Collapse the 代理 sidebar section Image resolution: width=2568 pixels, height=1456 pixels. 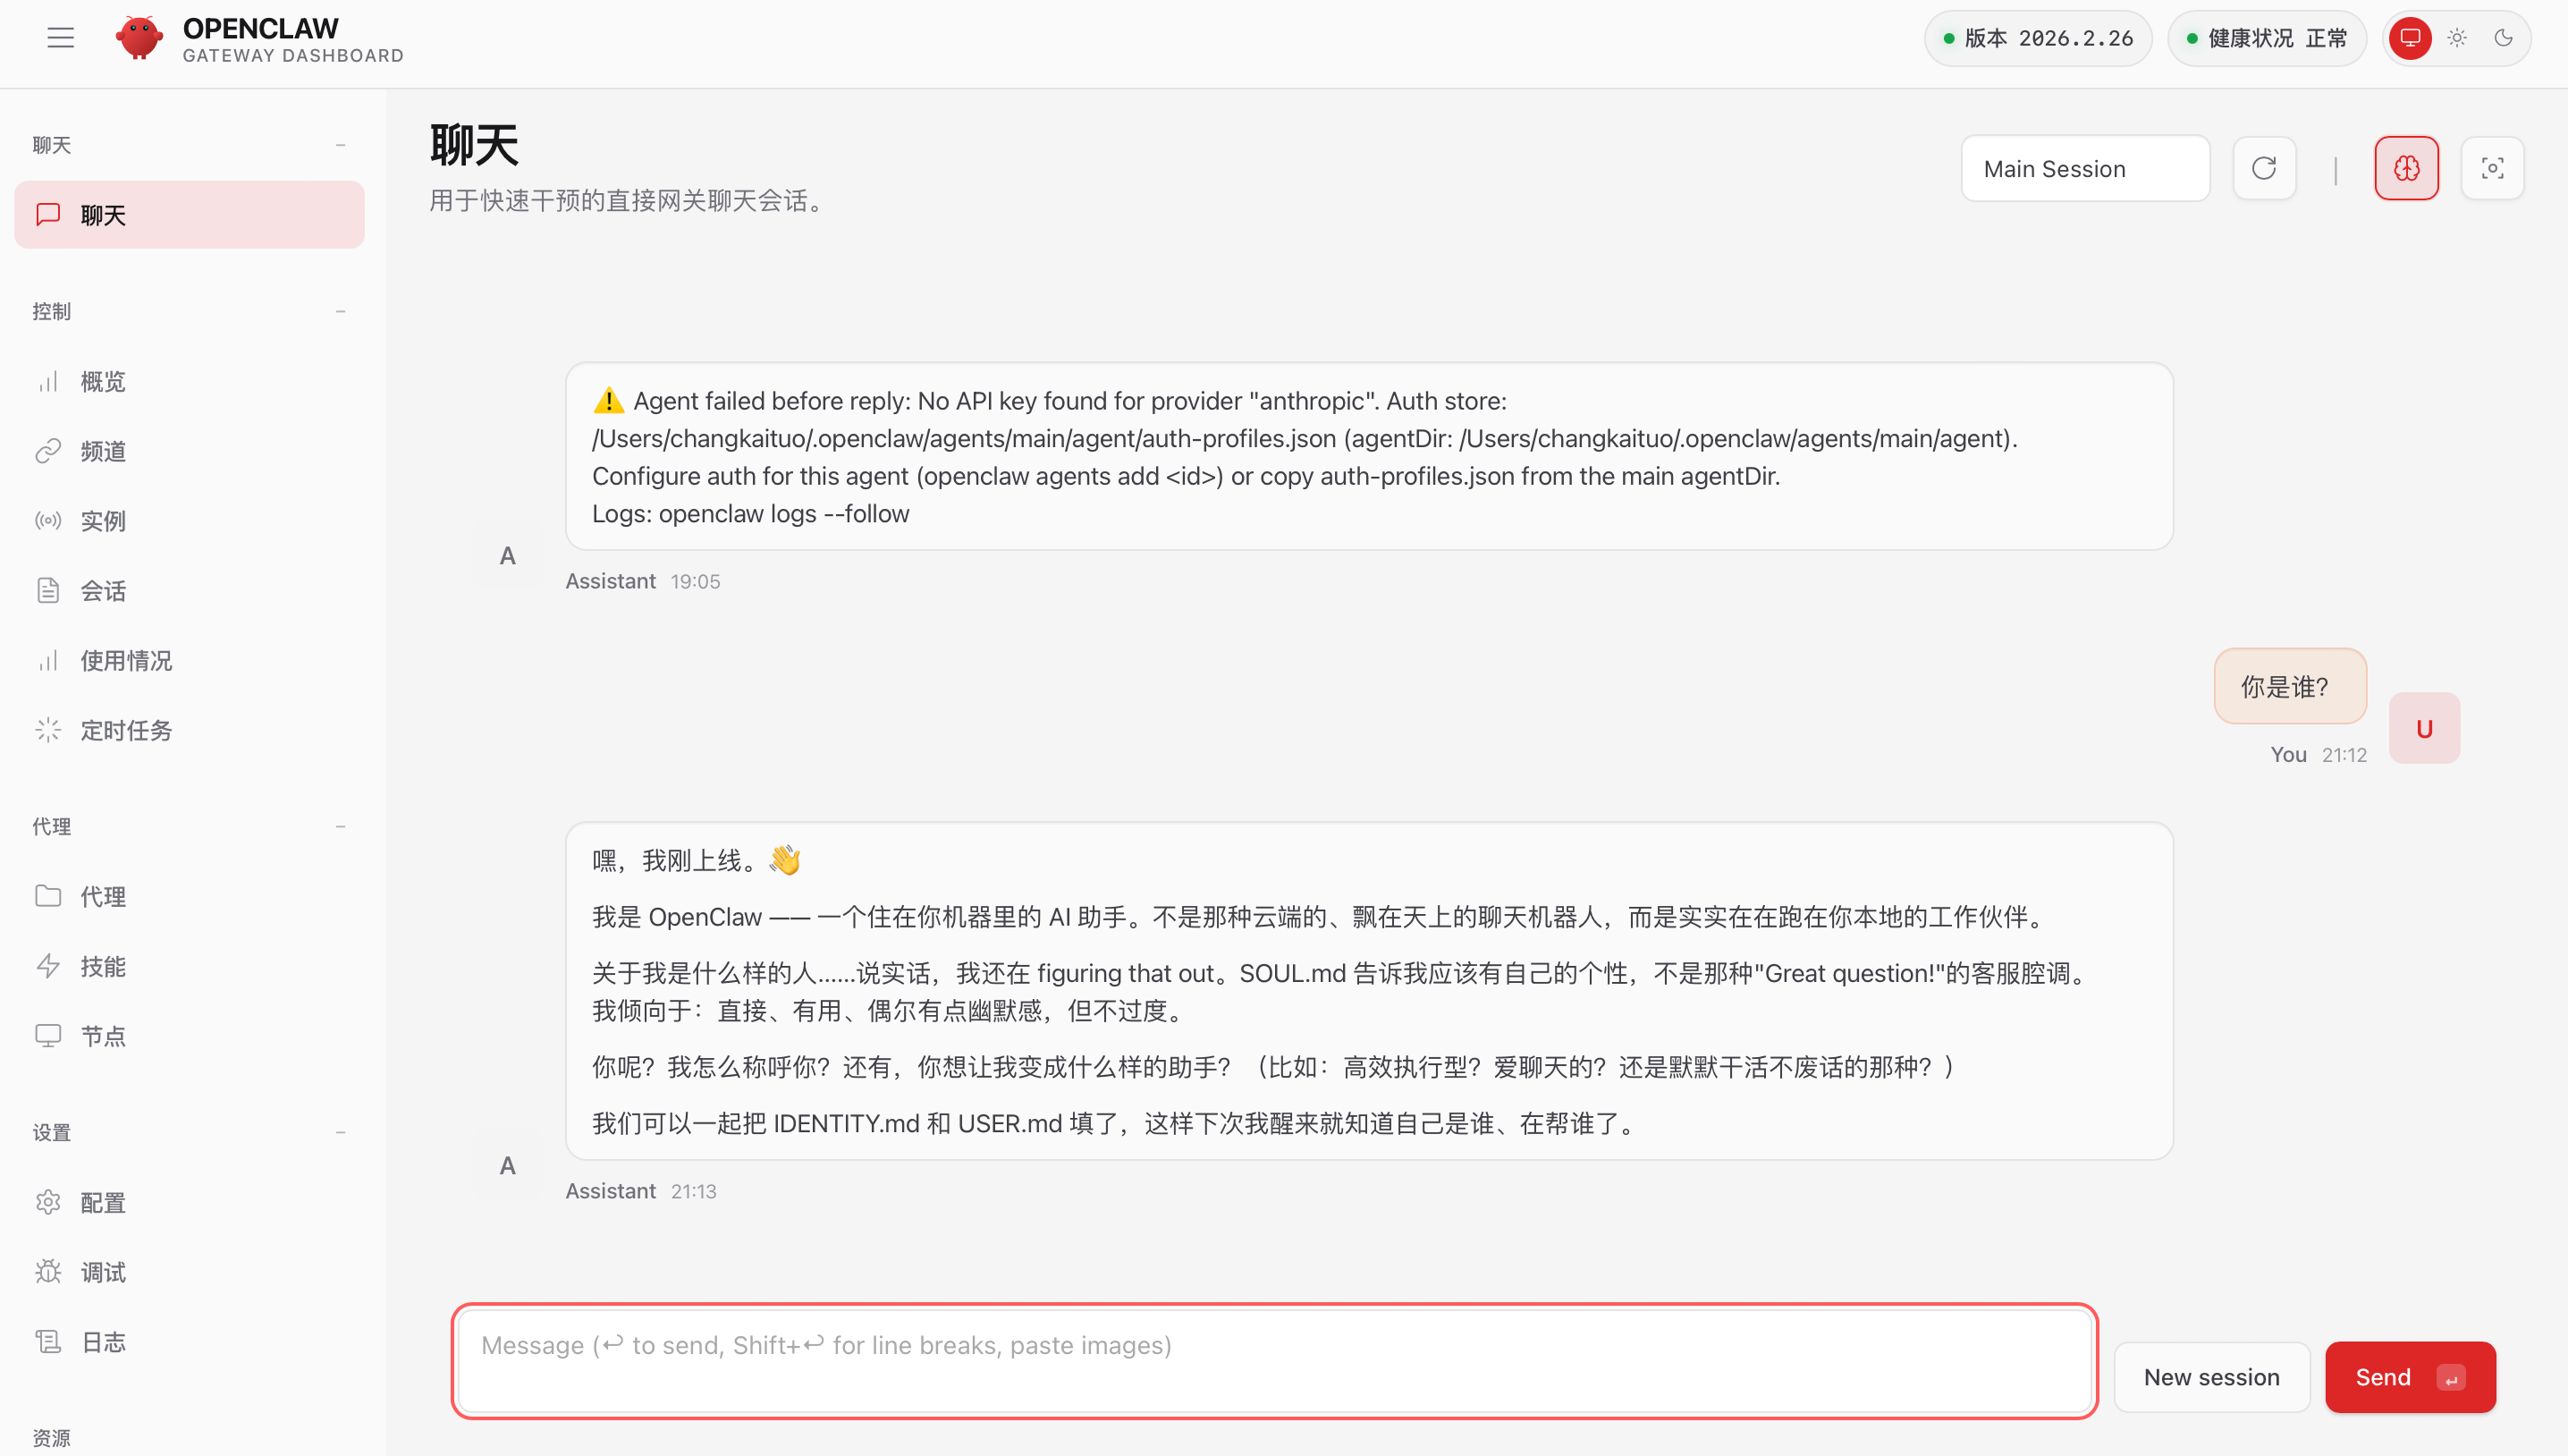click(341, 826)
